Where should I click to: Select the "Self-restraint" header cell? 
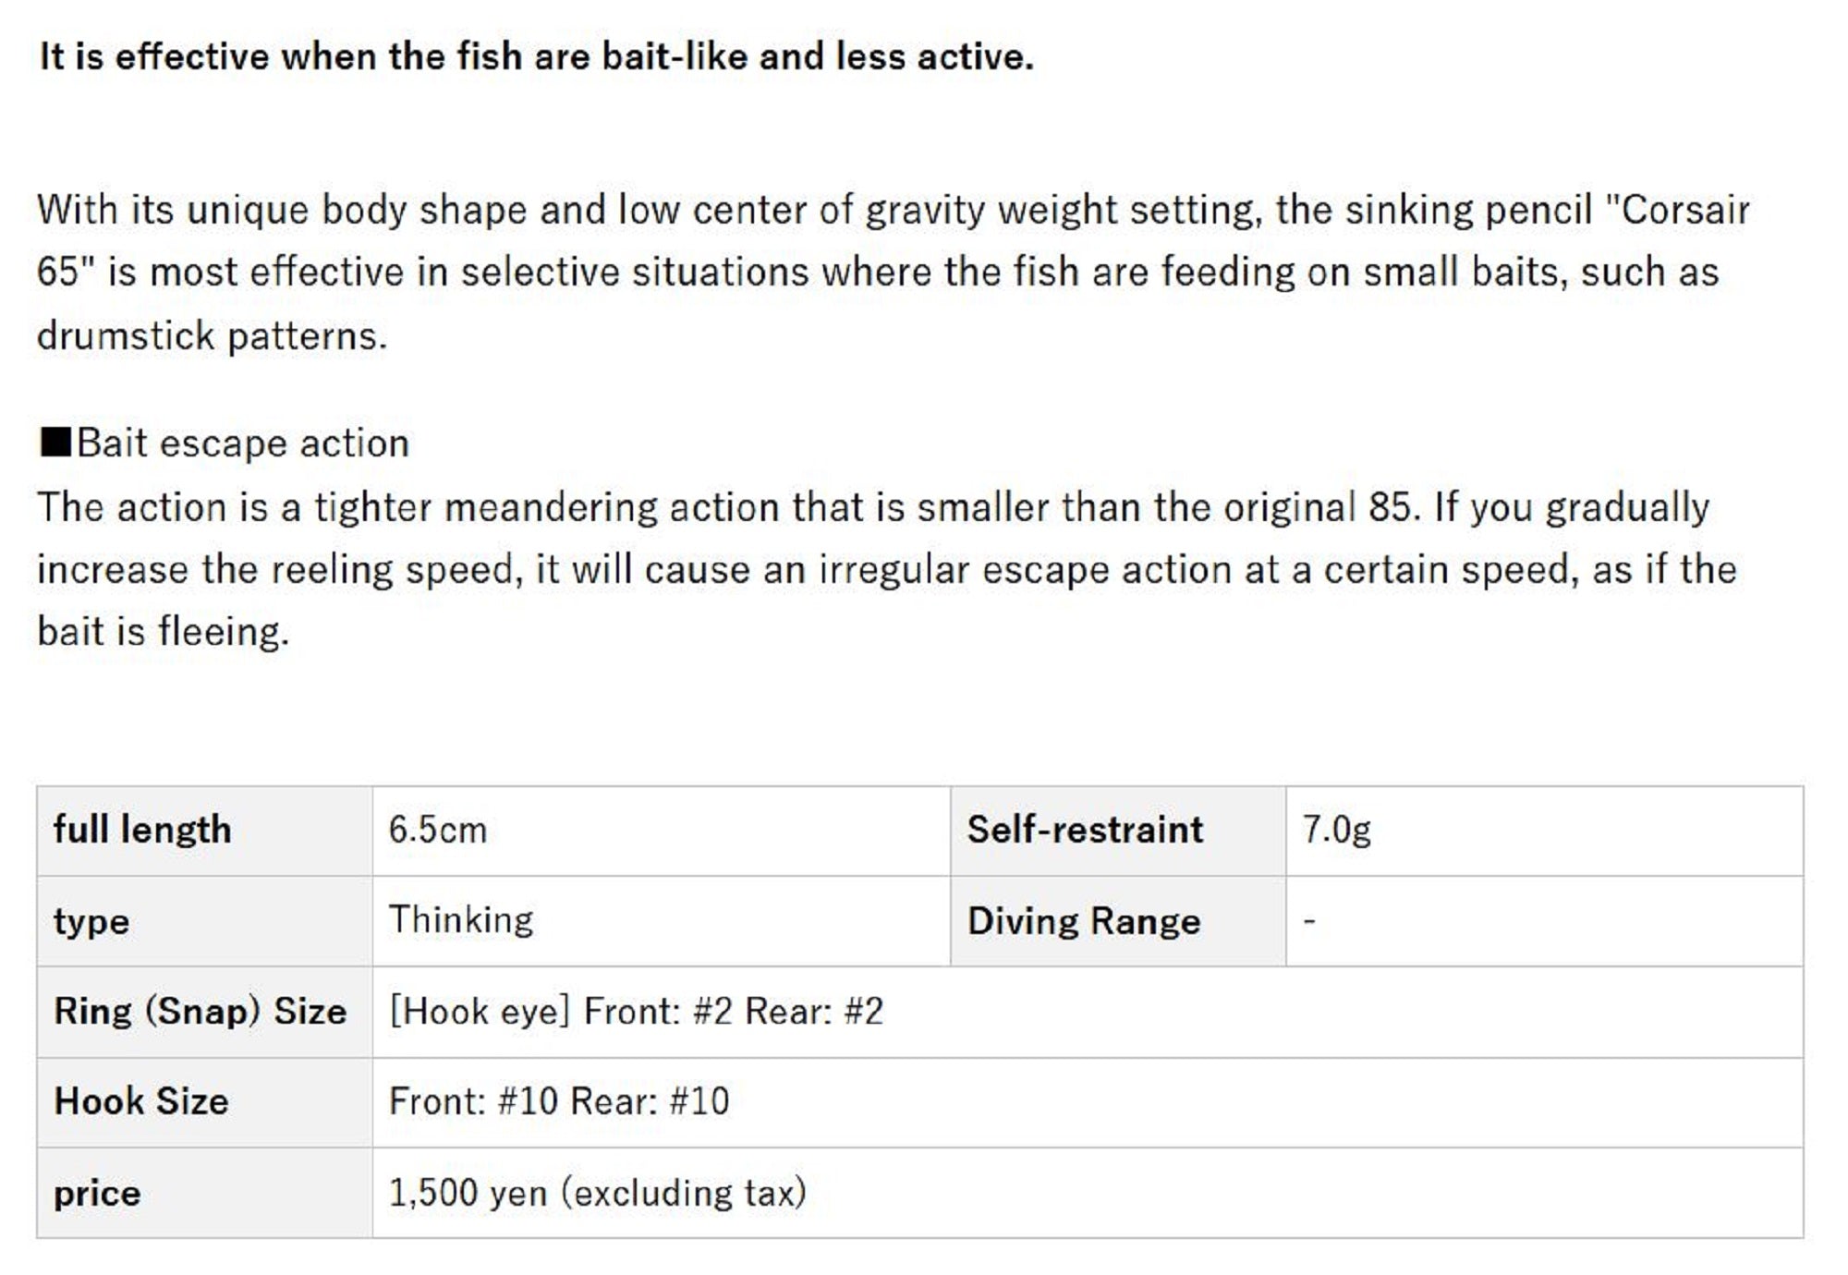1085,830
